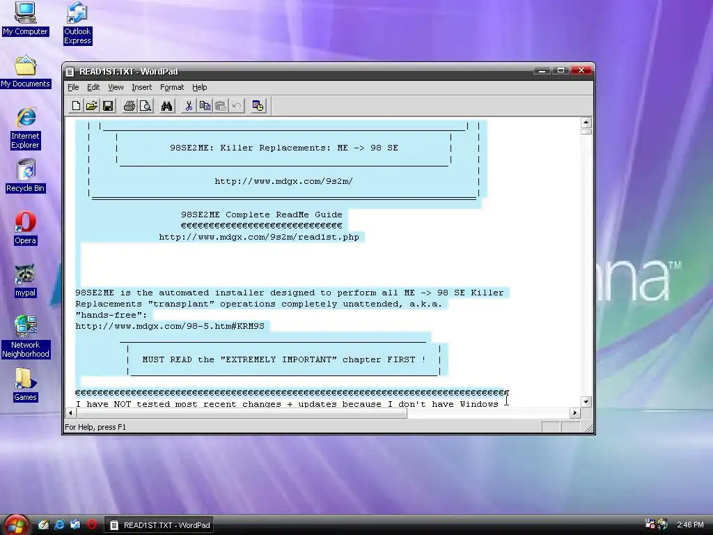The width and height of the screenshot is (713, 535).
Task: Open Find with the binoculars icon
Action: (167, 106)
